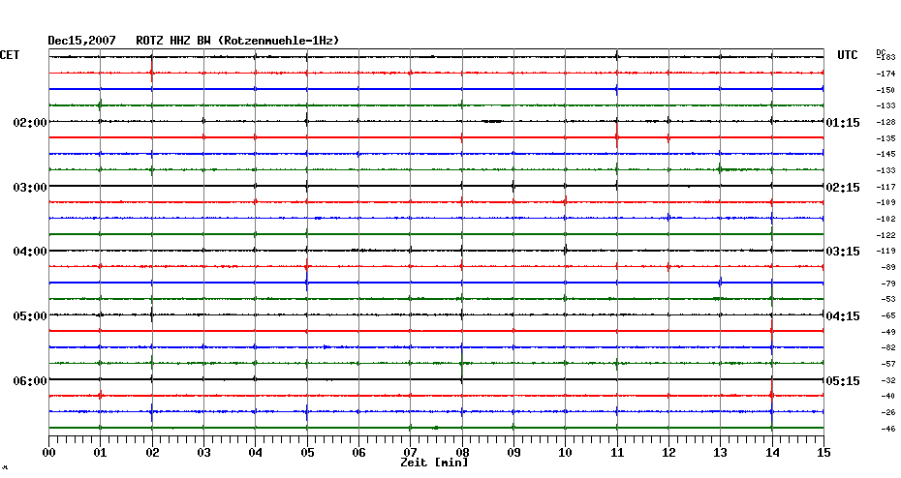Click the 04:15 UTC time label
This screenshot has width=901, height=478.
tap(843, 316)
